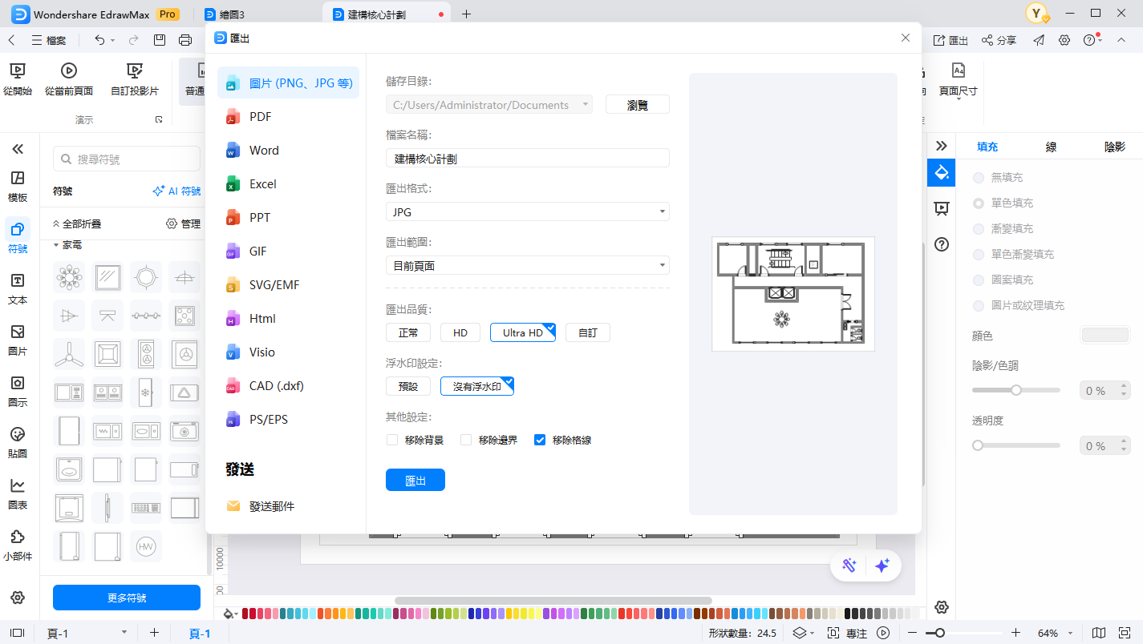Select the 線 tab in the format panel

click(x=1051, y=147)
